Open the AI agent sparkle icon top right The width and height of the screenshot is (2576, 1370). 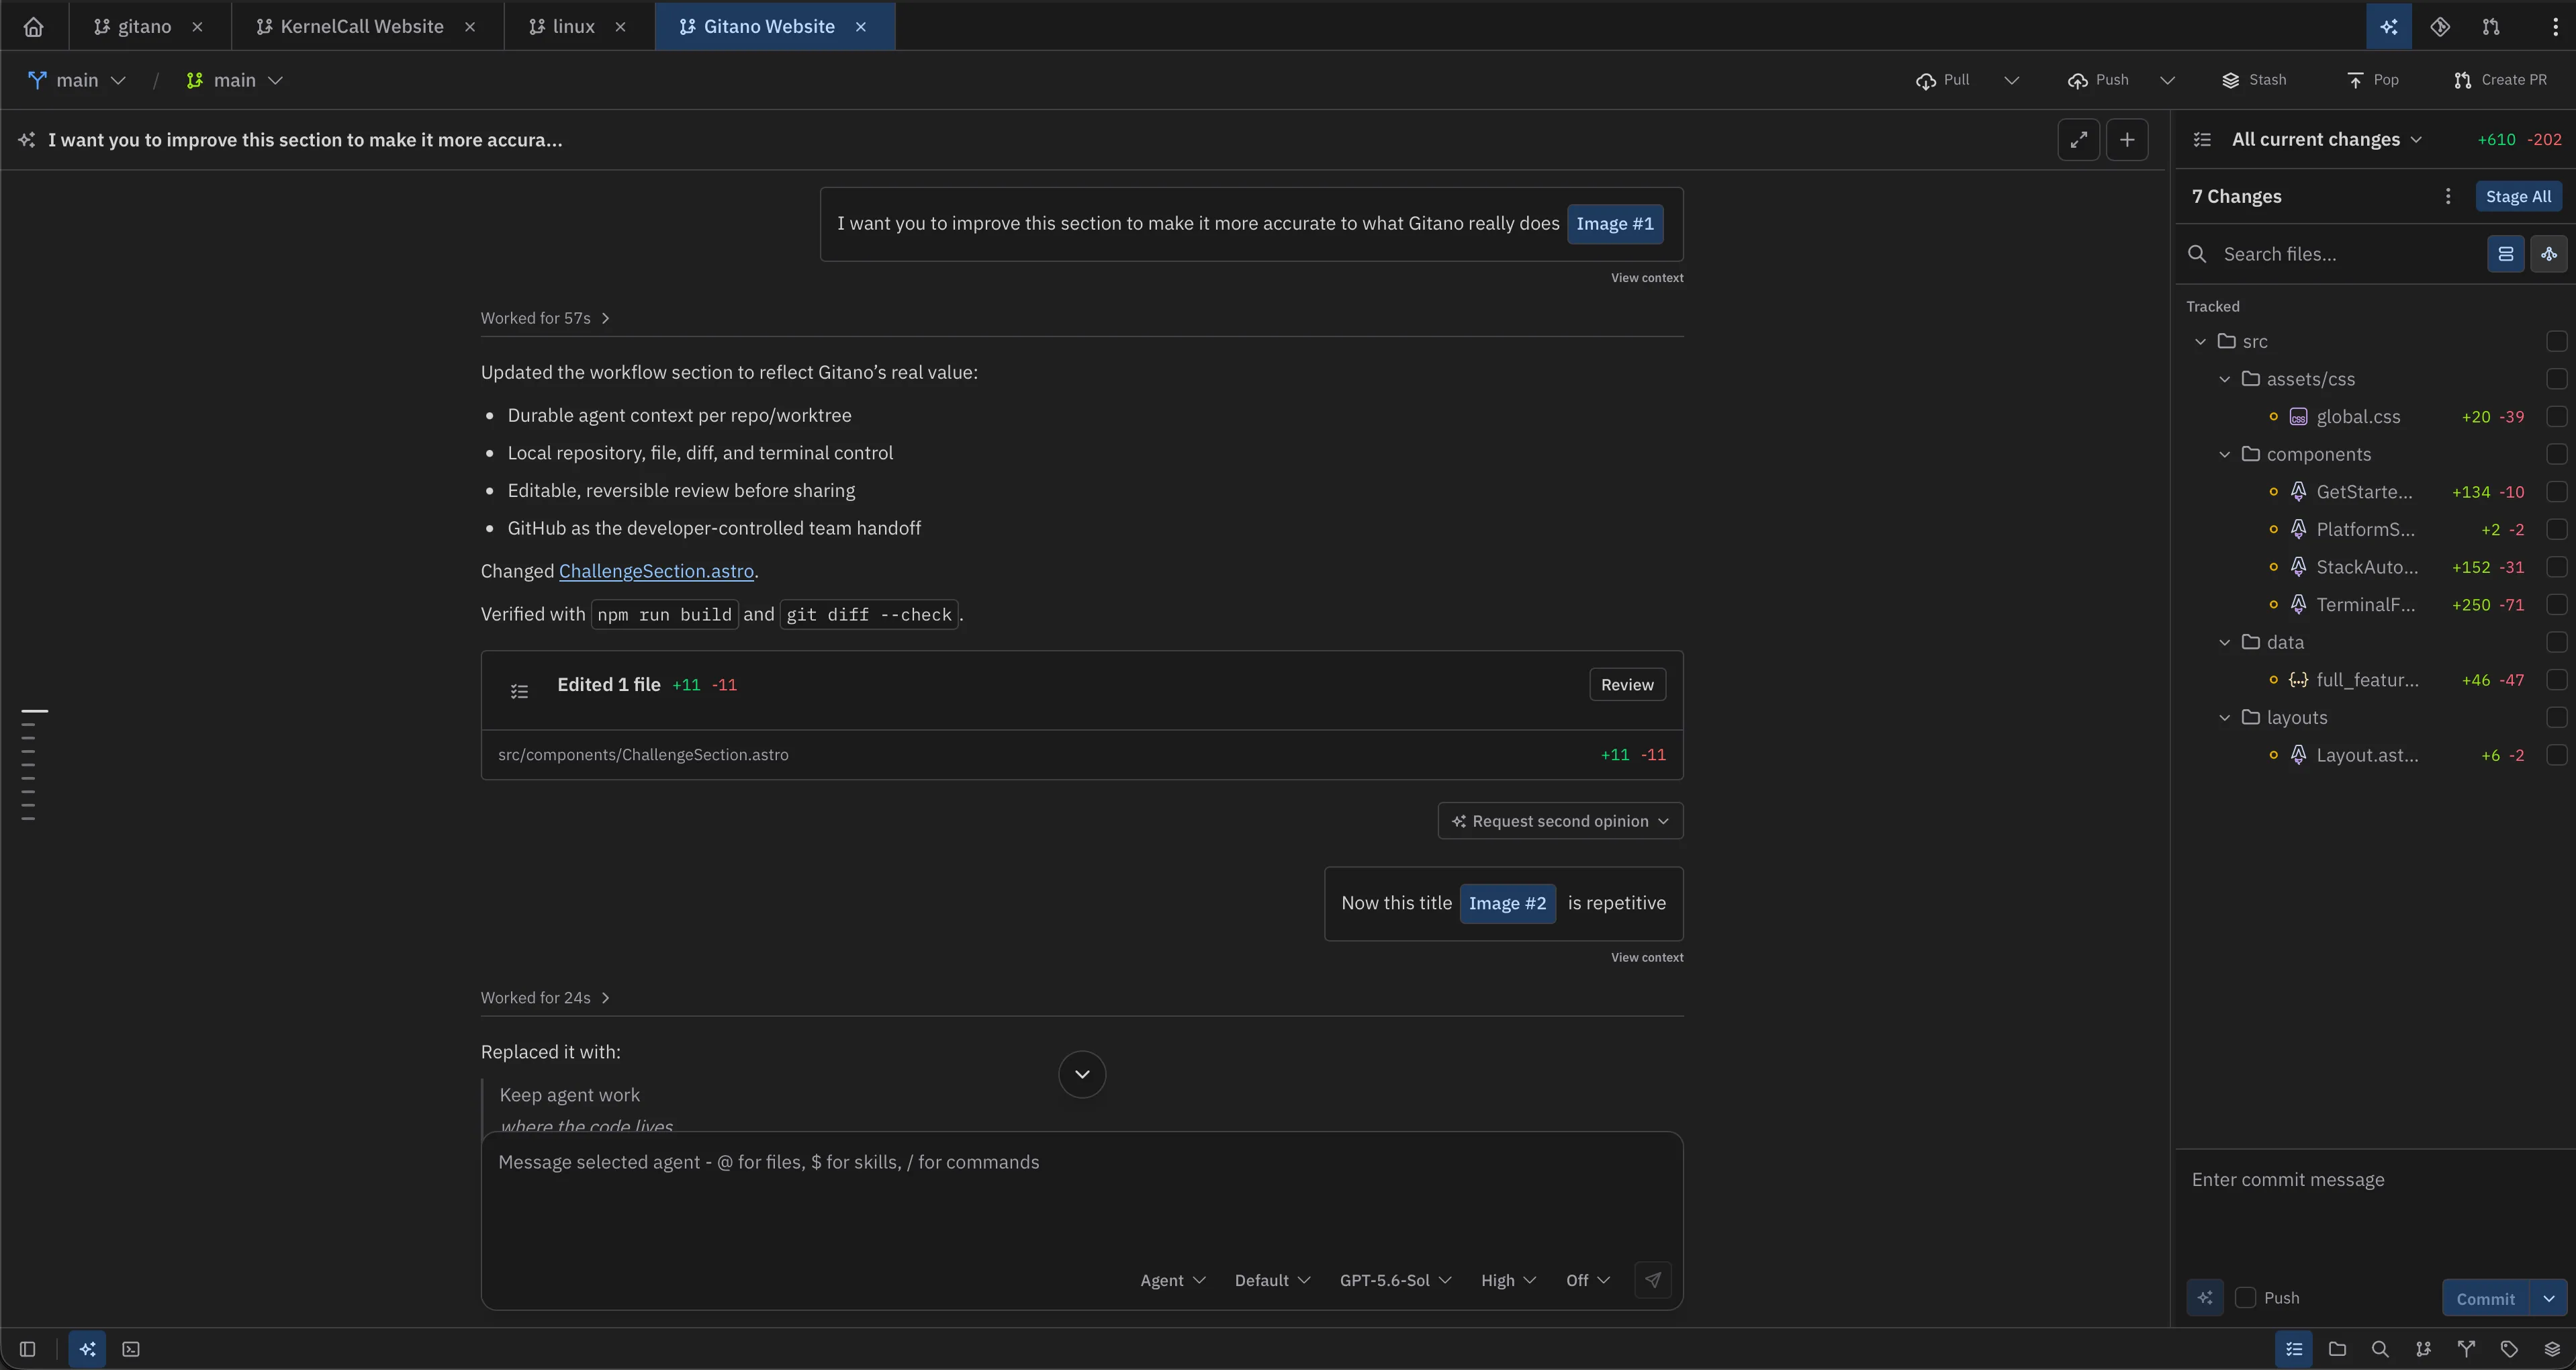[2389, 27]
